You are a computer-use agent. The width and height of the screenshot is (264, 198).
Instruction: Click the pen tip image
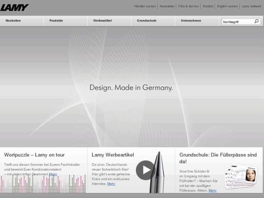[x=158, y=172]
